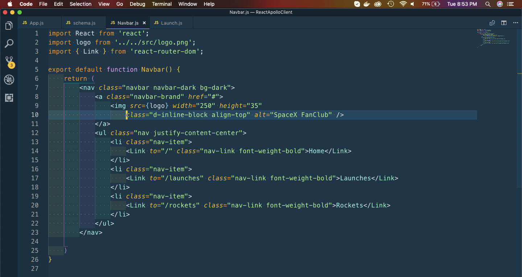Open the Debug view in activity bar
The image size is (522, 277).
[x=9, y=80]
